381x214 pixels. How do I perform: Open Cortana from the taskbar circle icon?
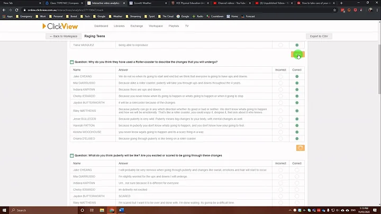coord(82,210)
